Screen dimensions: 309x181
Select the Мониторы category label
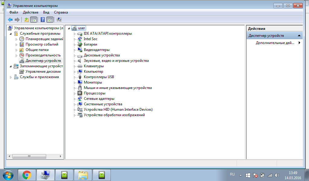(x=93, y=82)
